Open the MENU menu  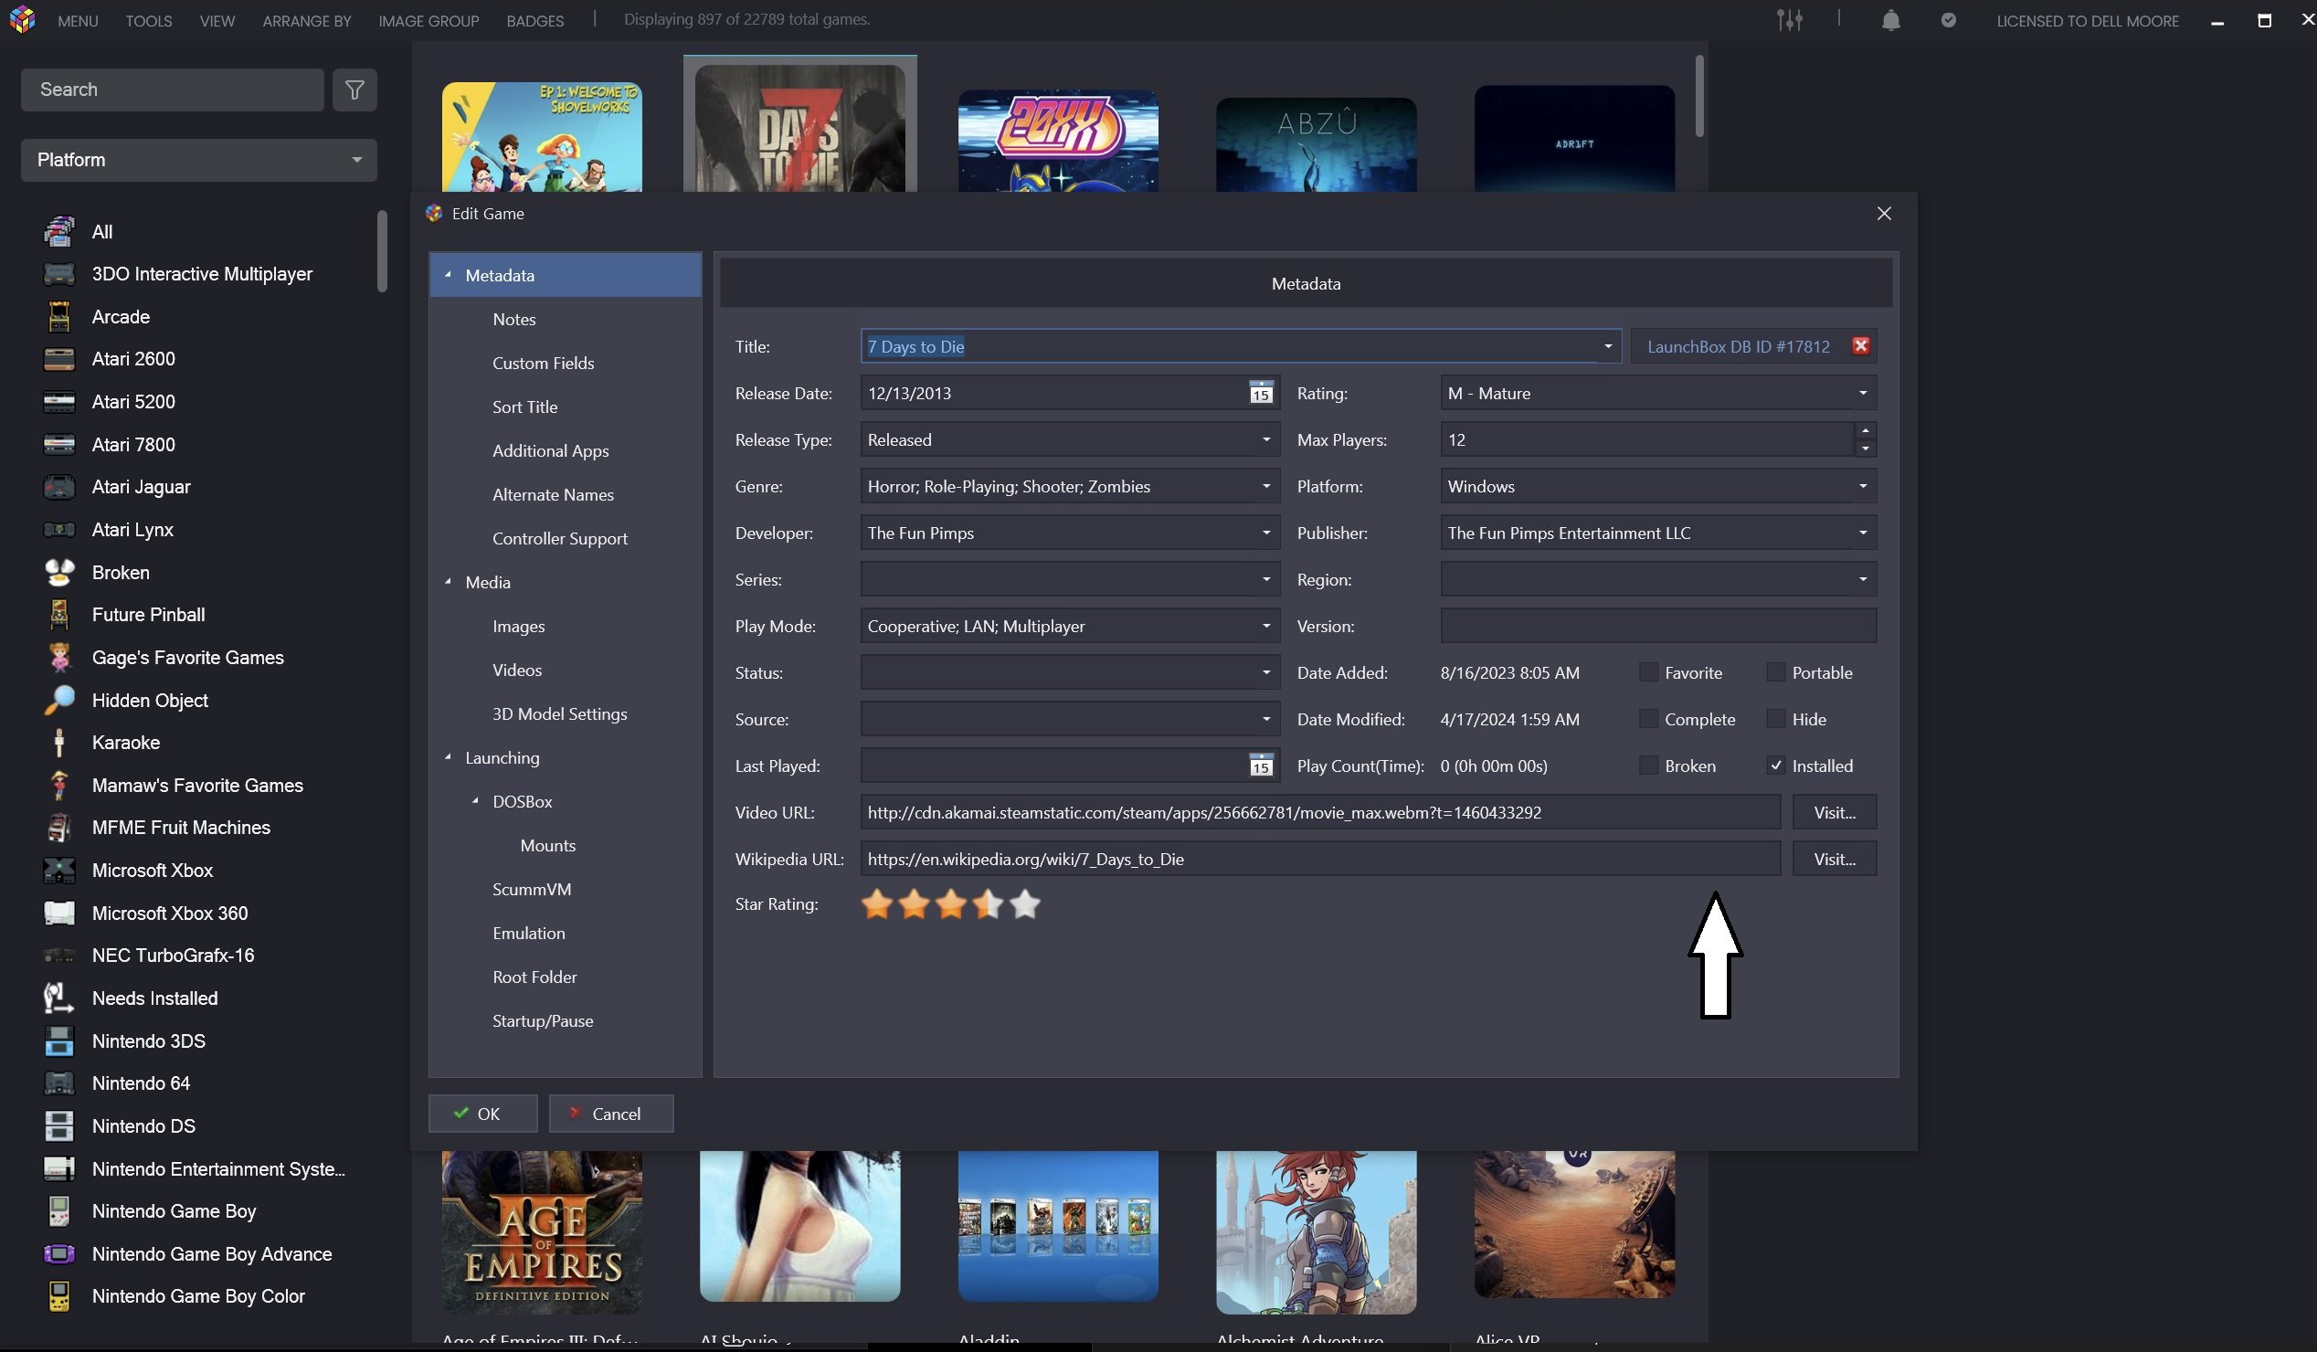pos(78,20)
